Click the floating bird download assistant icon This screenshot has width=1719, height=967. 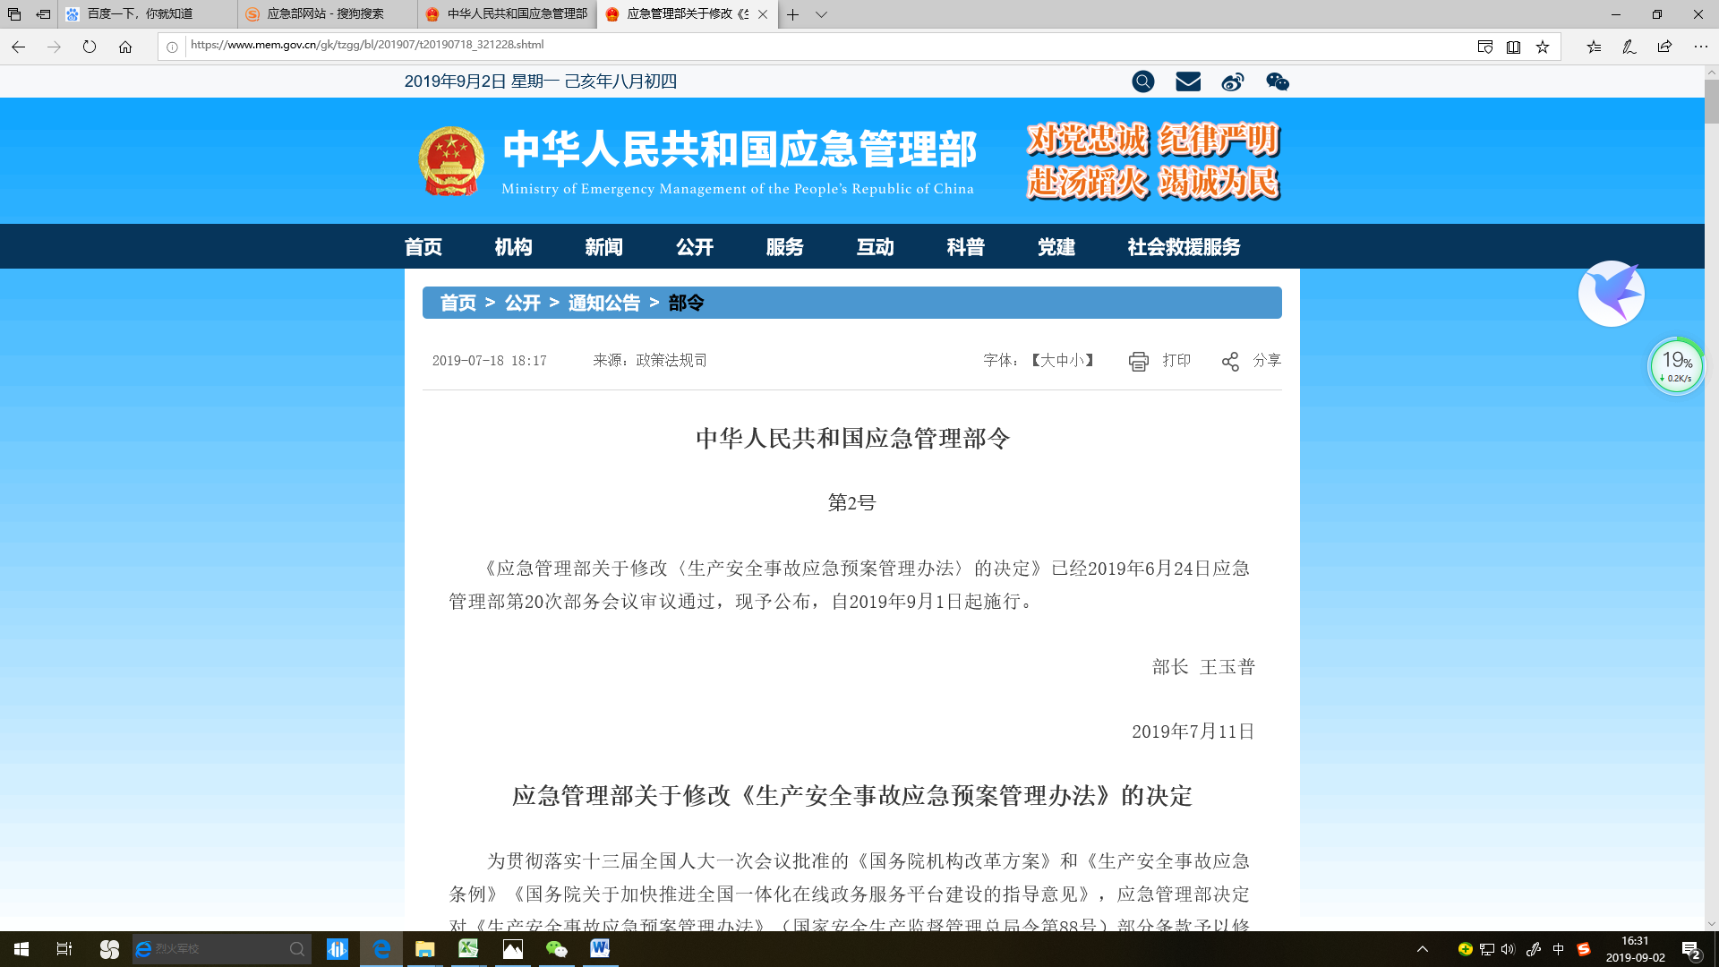(x=1611, y=294)
